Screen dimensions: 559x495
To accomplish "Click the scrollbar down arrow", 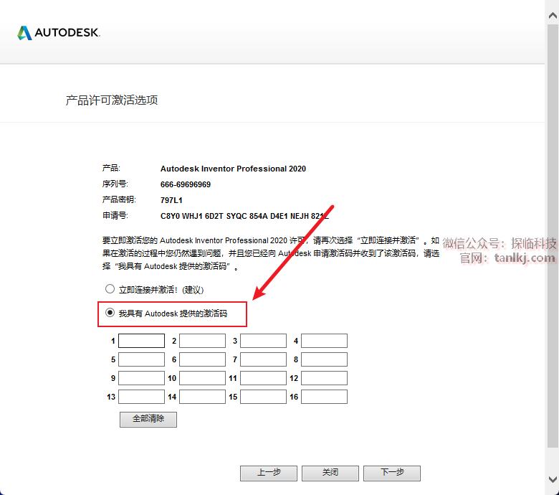I will pos(553,479).
